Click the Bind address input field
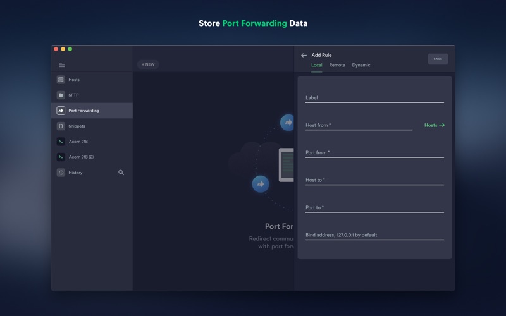 click(374, 235)
